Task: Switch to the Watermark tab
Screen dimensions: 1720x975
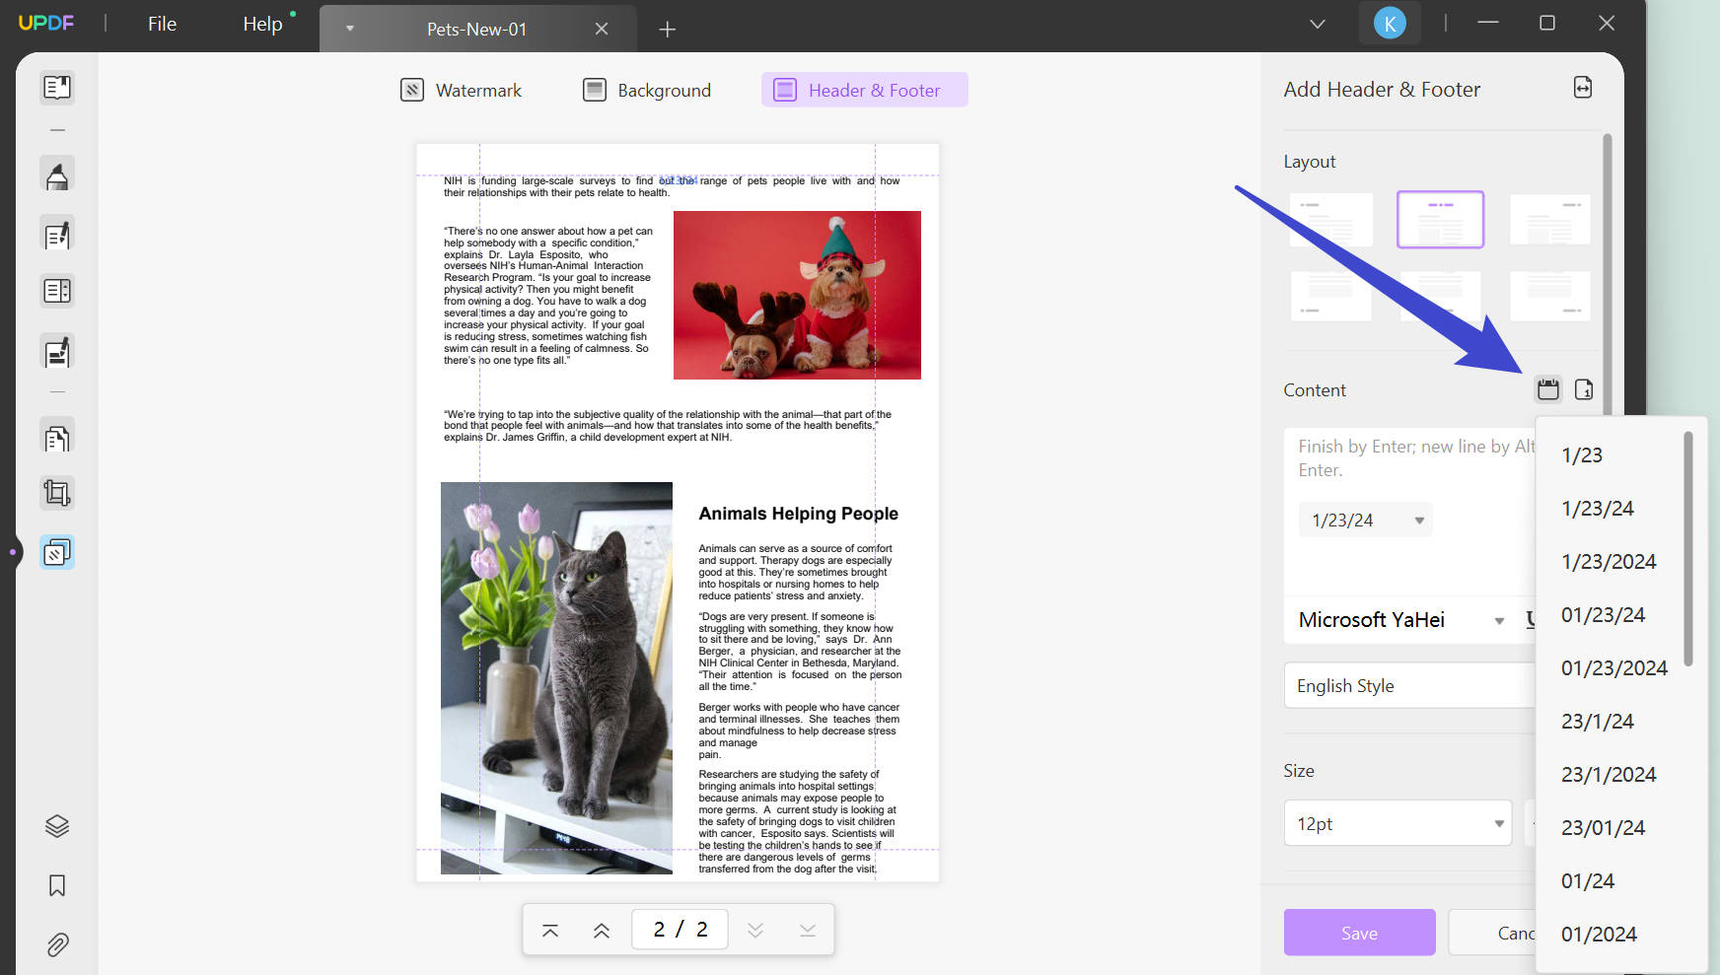Action: (x=461, y=90)
